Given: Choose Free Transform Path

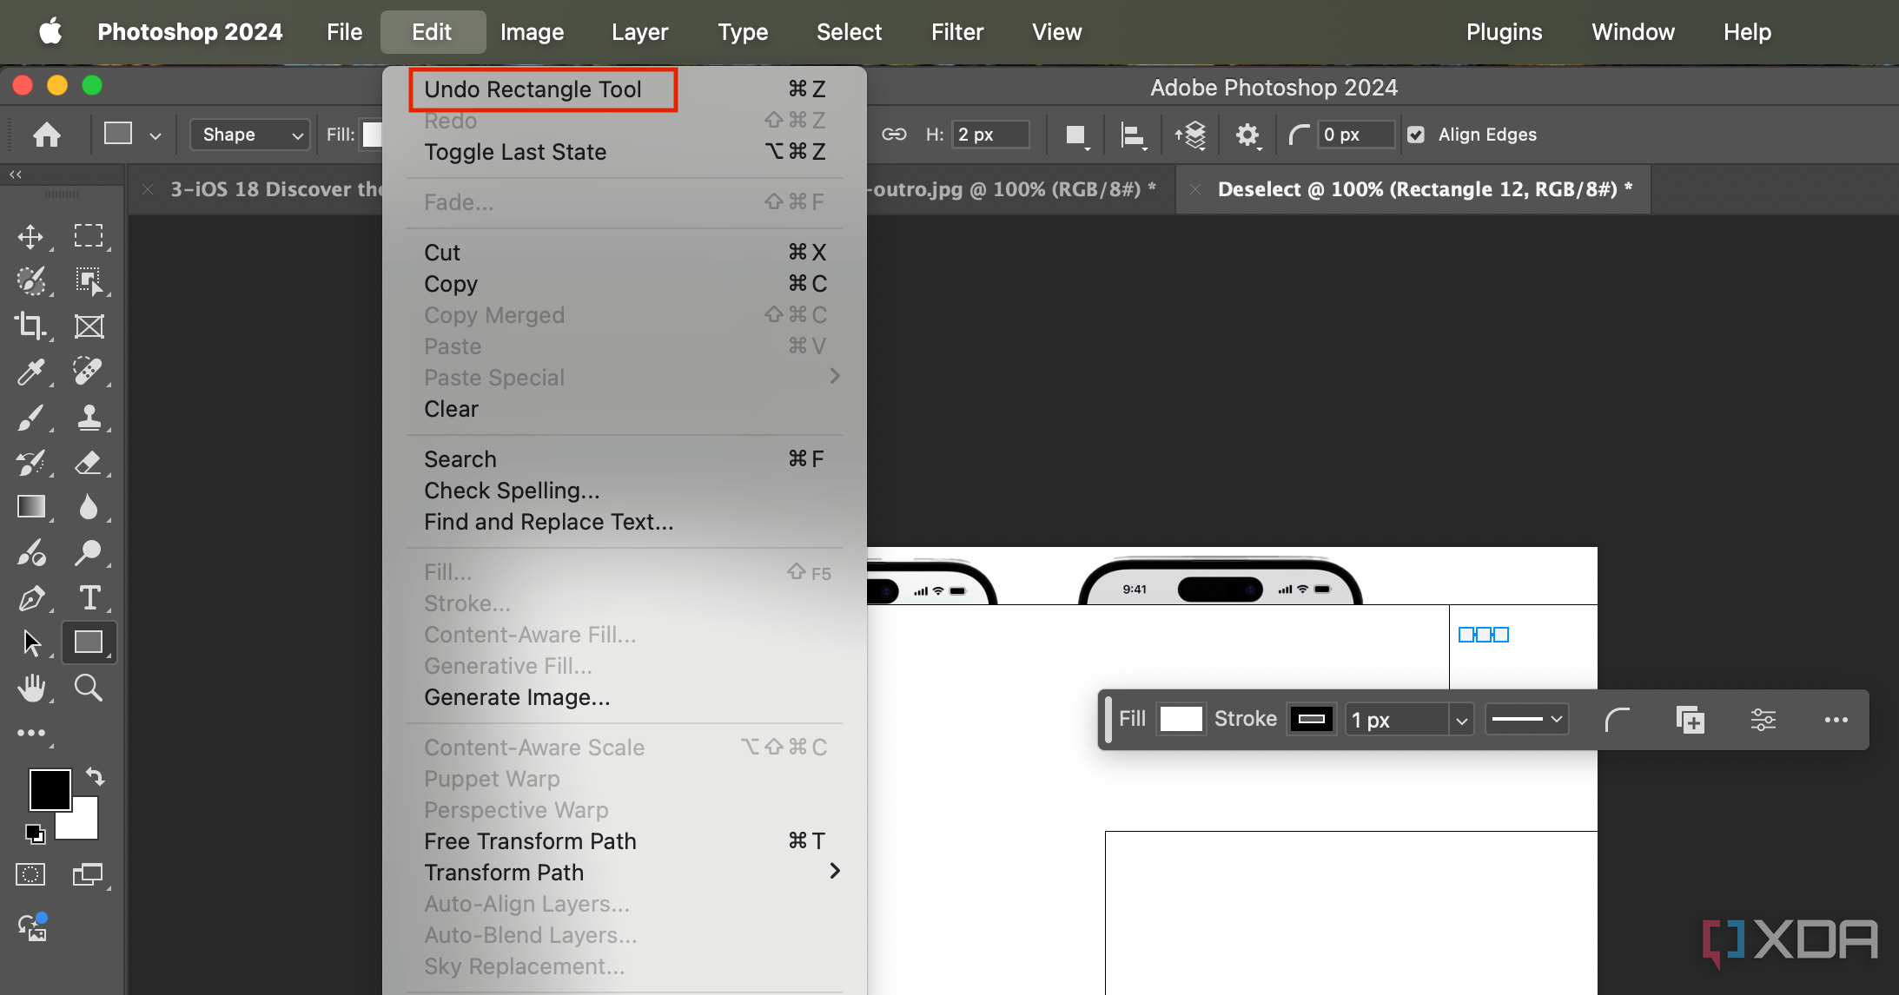Looking at the screenshot, I should click(625, 841).
